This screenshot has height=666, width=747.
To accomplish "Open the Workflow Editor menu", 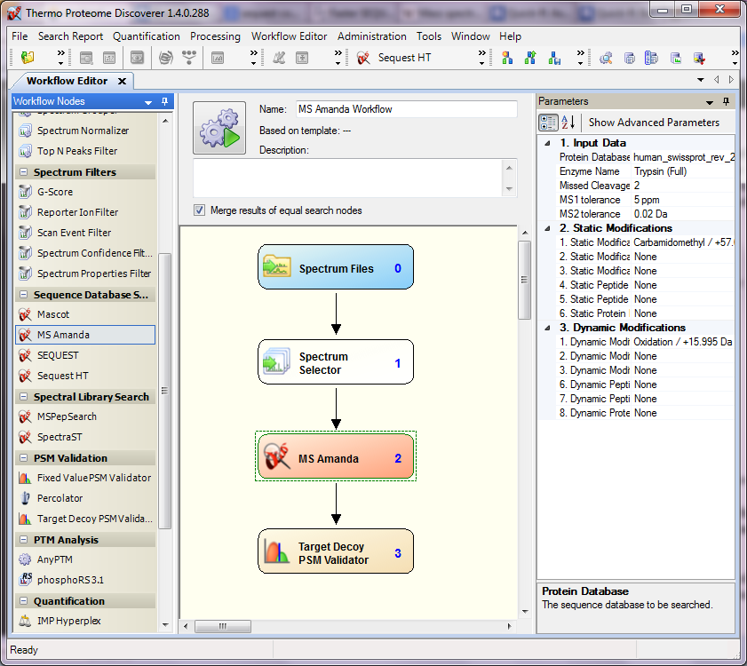I will pos(290,36).
